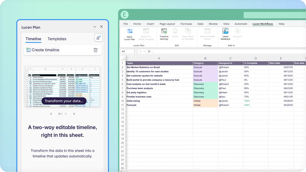This screenshot has width=306, height=172.
Task: Click the Name Box stepper arrows
Action: 135,51
